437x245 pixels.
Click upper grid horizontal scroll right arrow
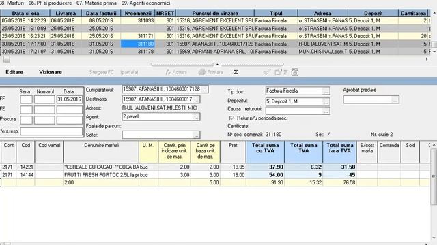[427, 59]
